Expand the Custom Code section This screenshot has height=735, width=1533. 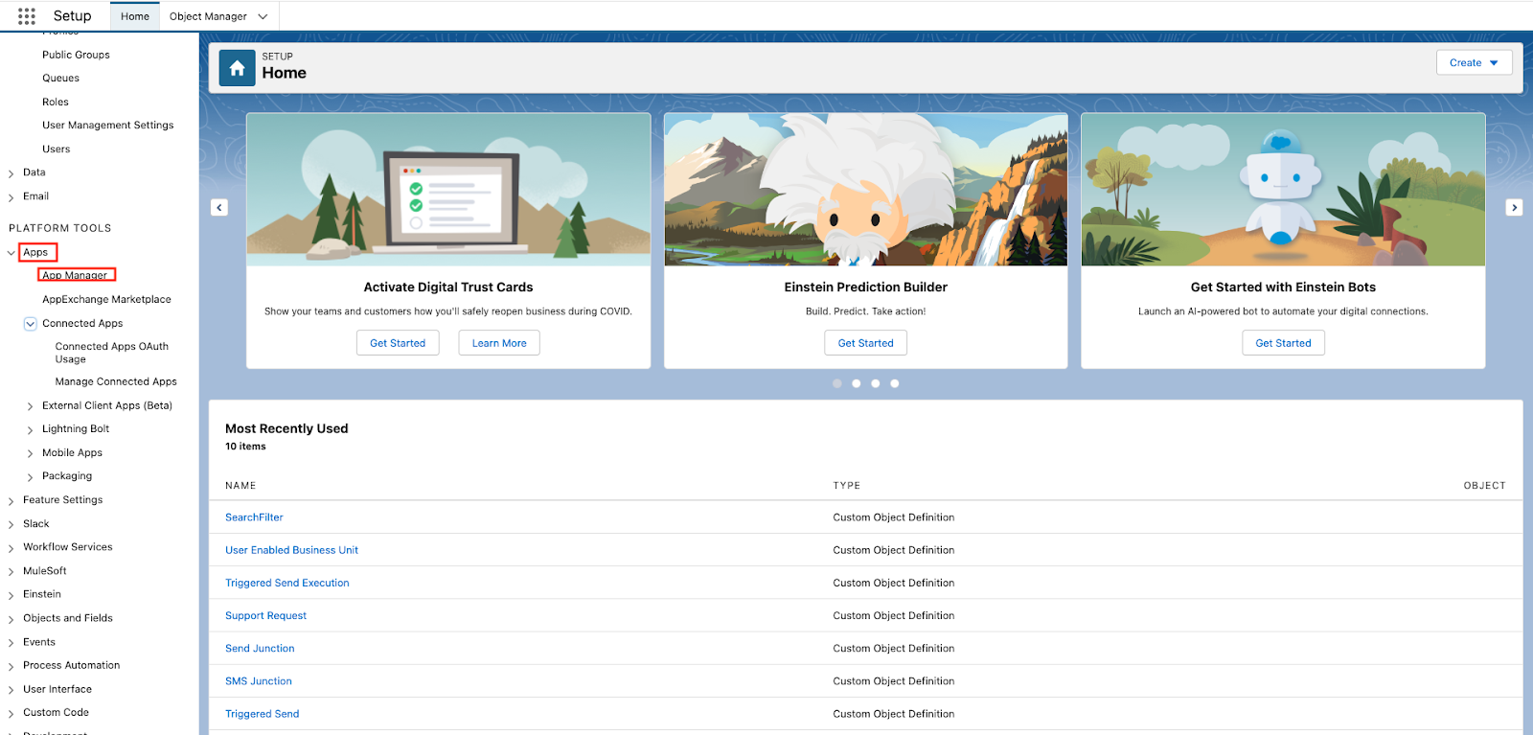(11, 713)
